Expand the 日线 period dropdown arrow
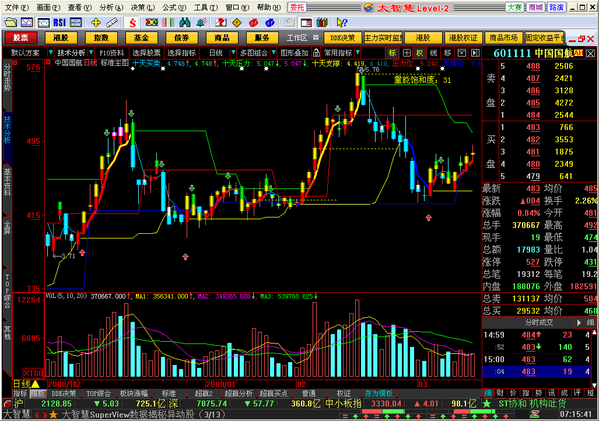599x421 pixels. [233, 52]
